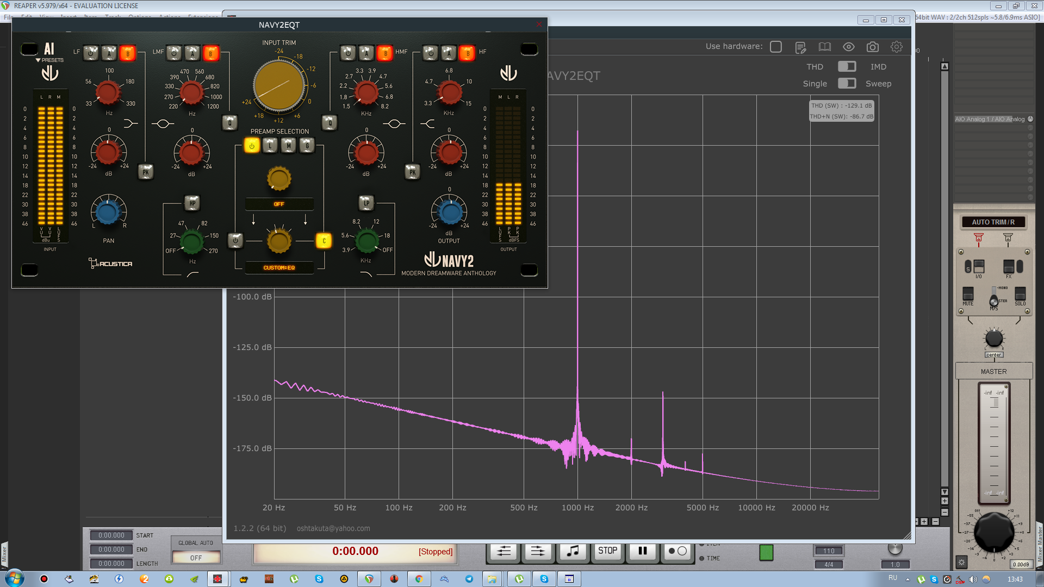Enable the Use hardware checkbox

point(776,47)
